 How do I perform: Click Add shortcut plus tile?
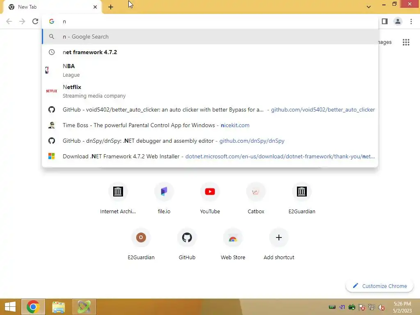coord(279,244)
